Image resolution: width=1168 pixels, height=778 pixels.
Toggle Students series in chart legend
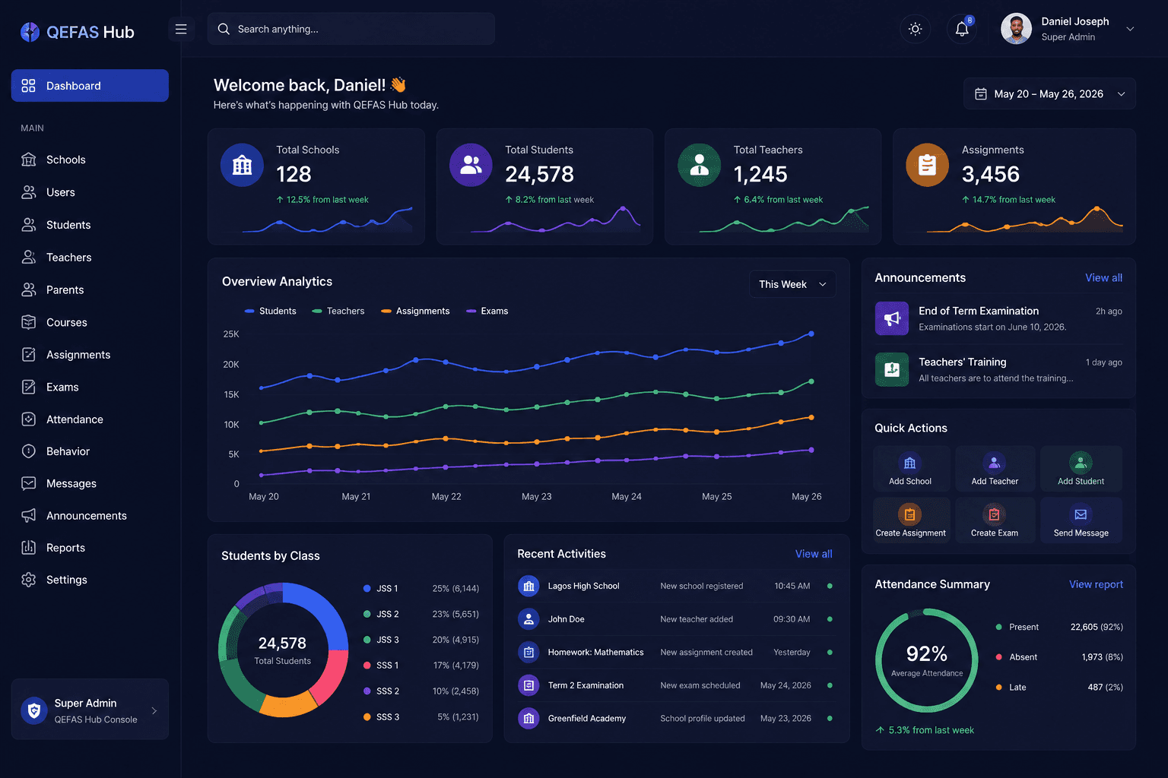[x=271, y=311]
